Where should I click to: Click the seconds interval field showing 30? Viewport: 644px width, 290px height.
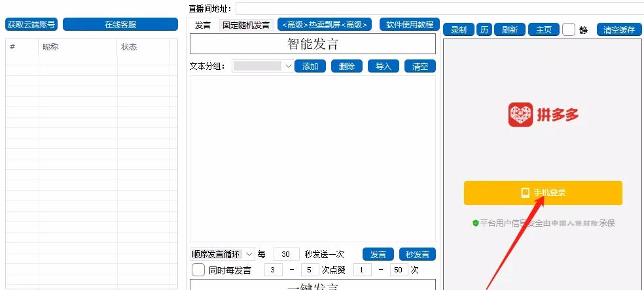pos(286,254)
